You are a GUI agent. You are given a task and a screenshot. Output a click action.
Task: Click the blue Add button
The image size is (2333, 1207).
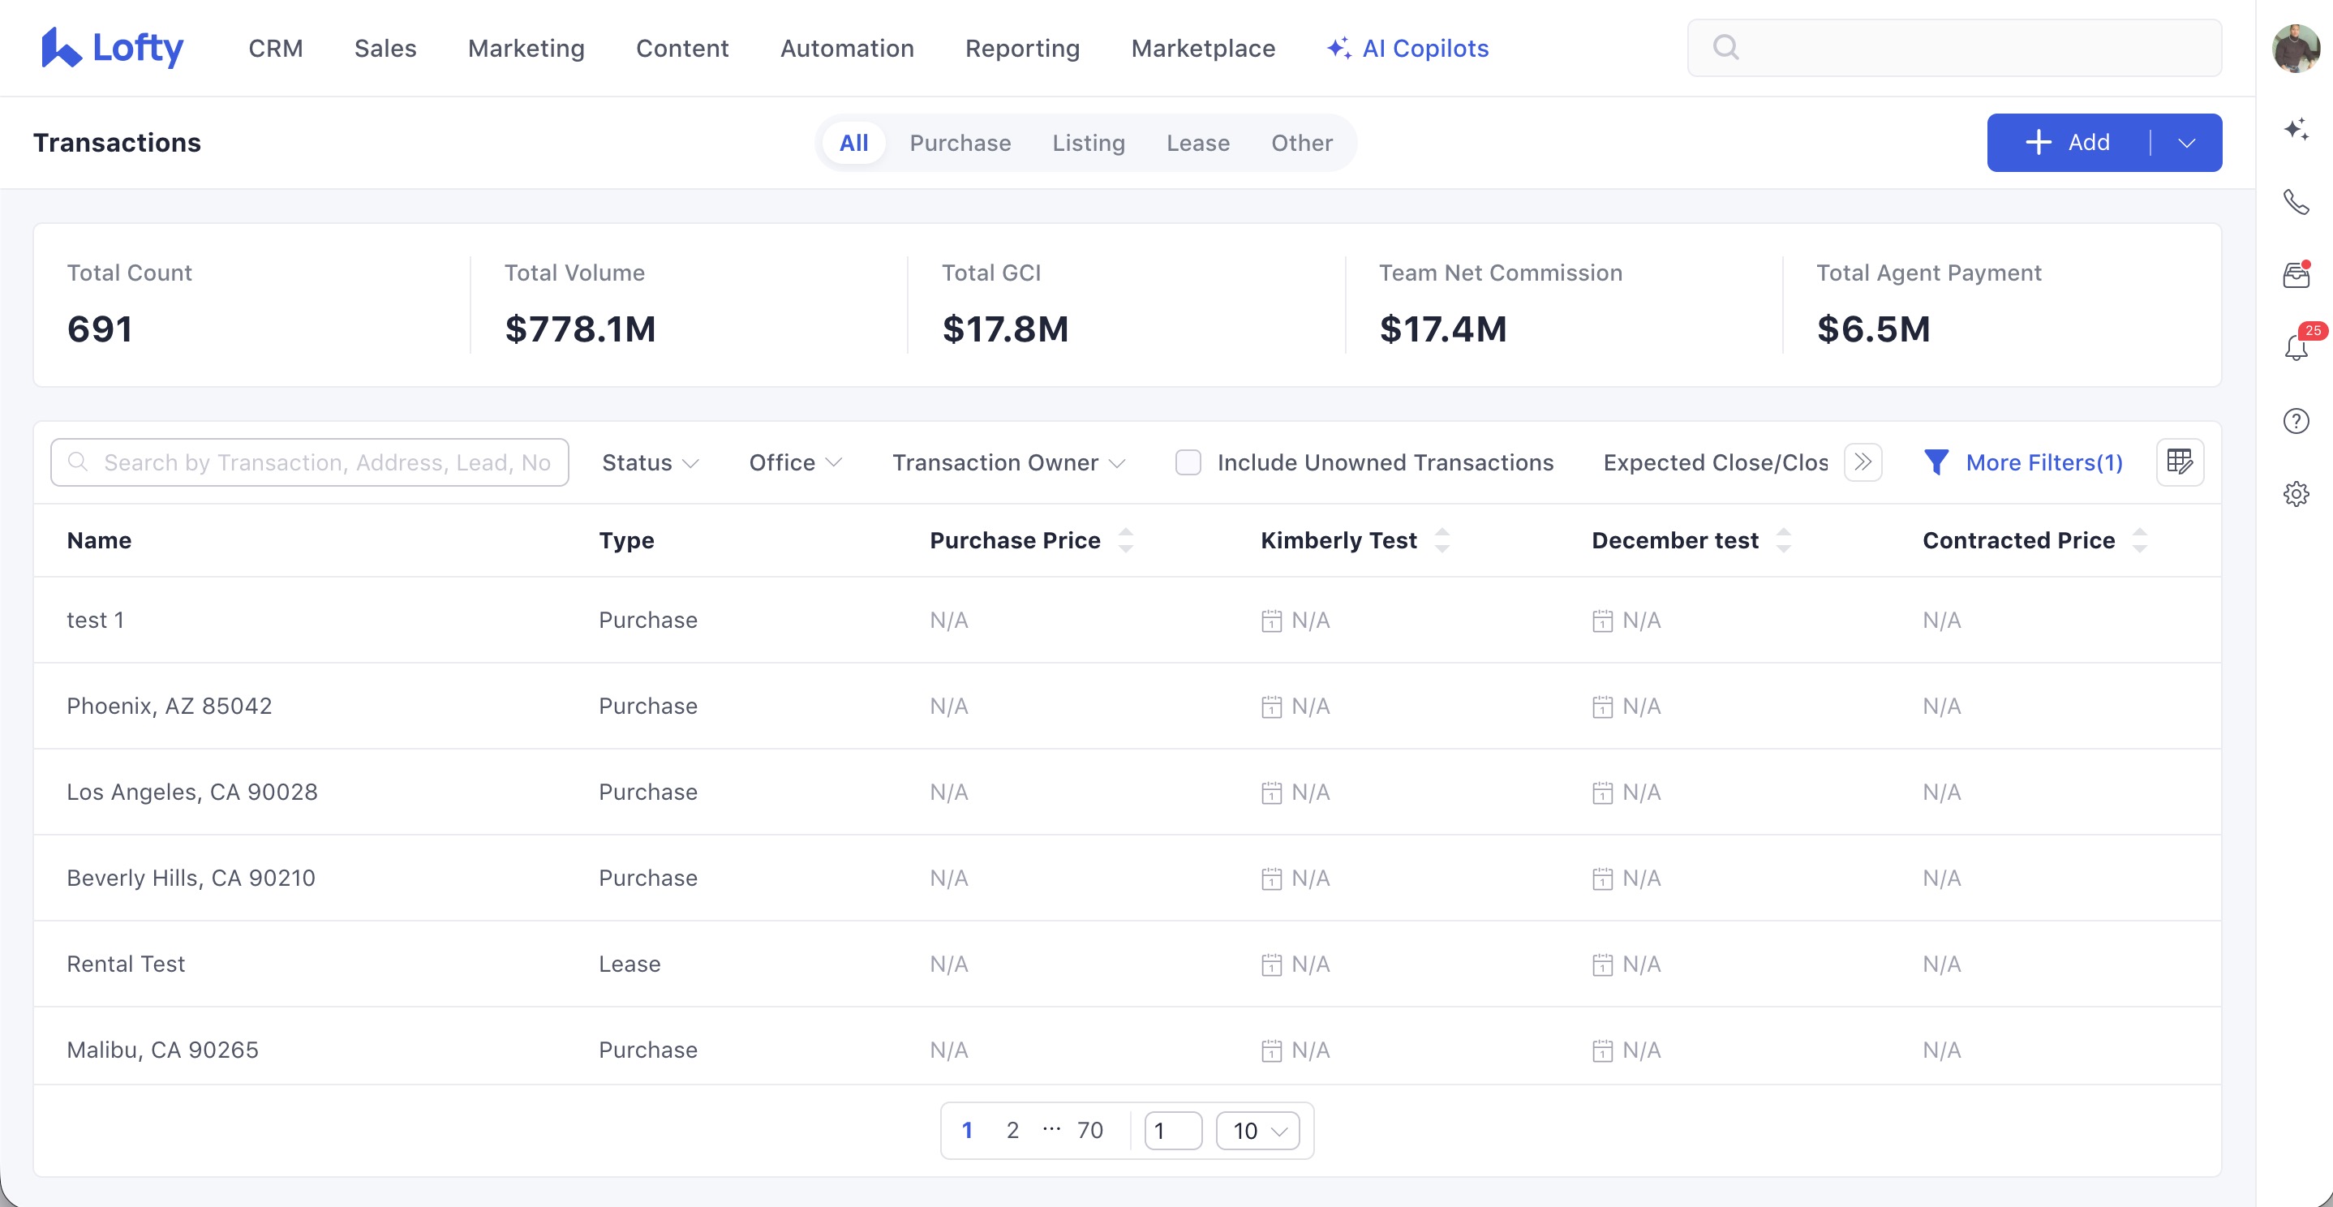tap(2067, 142)
